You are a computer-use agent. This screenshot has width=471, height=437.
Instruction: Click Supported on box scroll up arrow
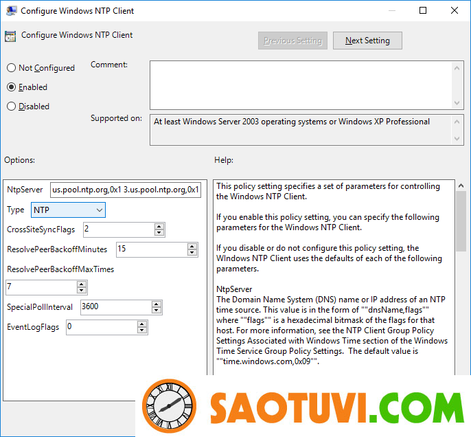(x=457, y=122)
